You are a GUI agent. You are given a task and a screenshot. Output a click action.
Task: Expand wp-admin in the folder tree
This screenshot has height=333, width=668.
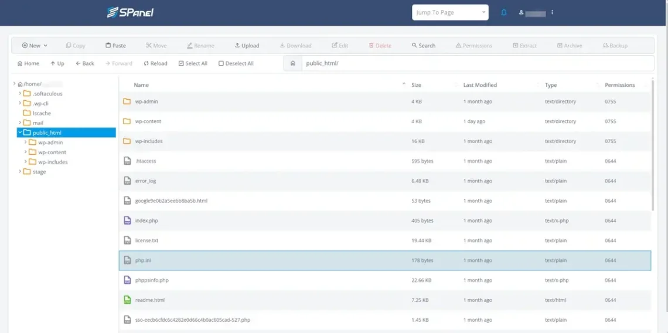click(x=26, y=142)
